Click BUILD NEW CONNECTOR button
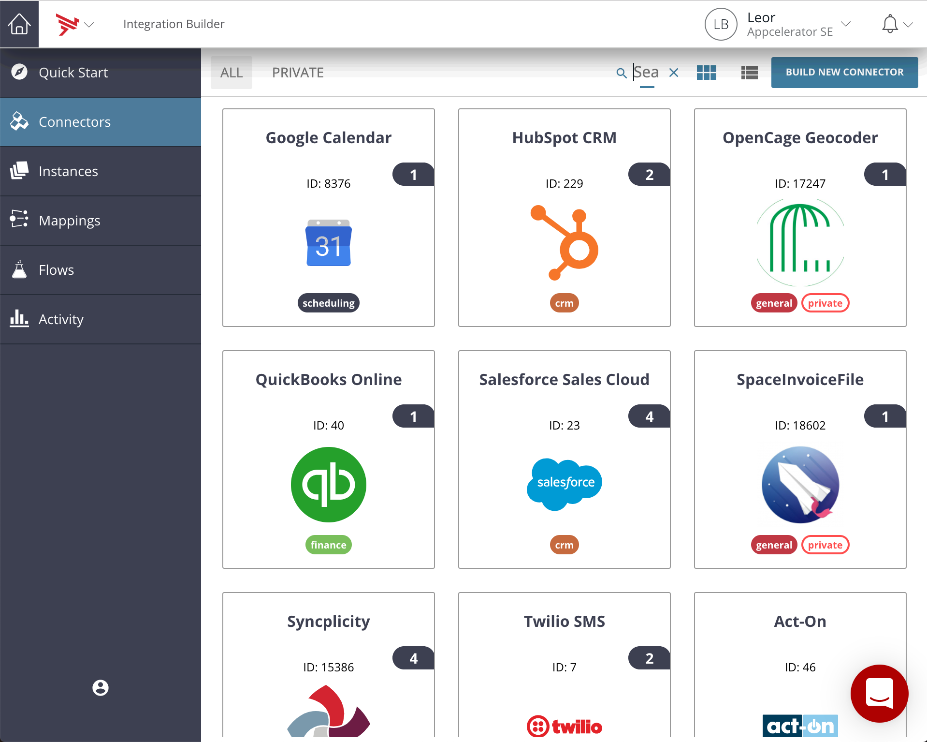This screenshot has width=927, height=742. [x=844, y=72]
